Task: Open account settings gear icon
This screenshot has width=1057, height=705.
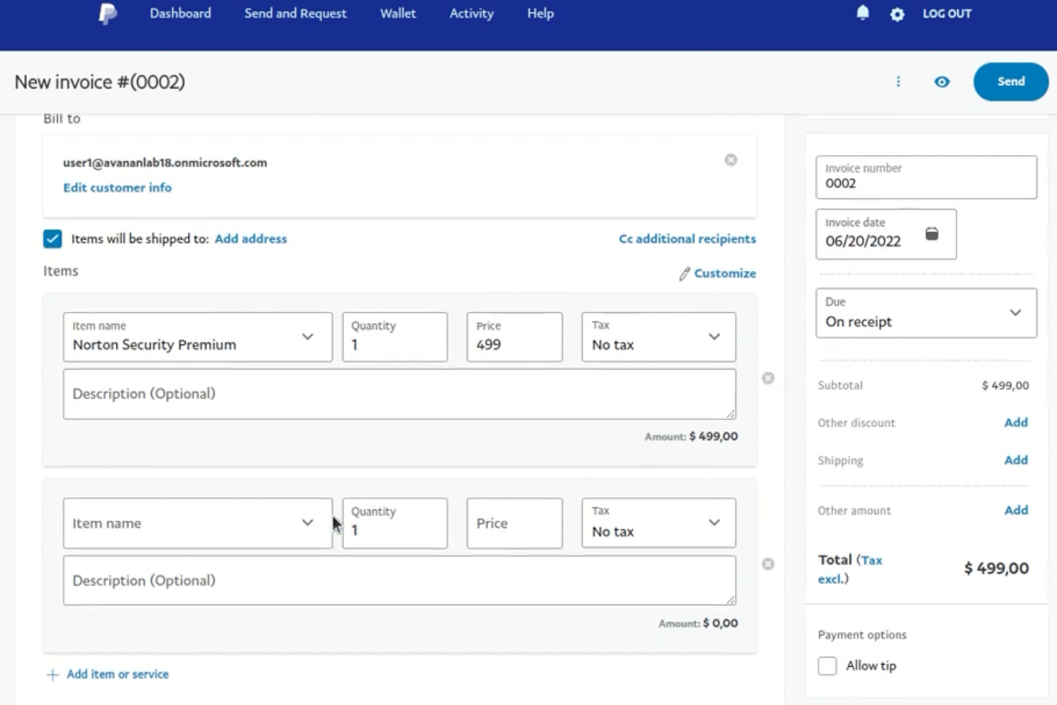Action: coord(897,14)
